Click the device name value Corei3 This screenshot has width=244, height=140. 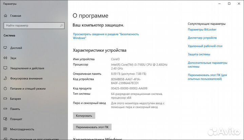(115, 59)
